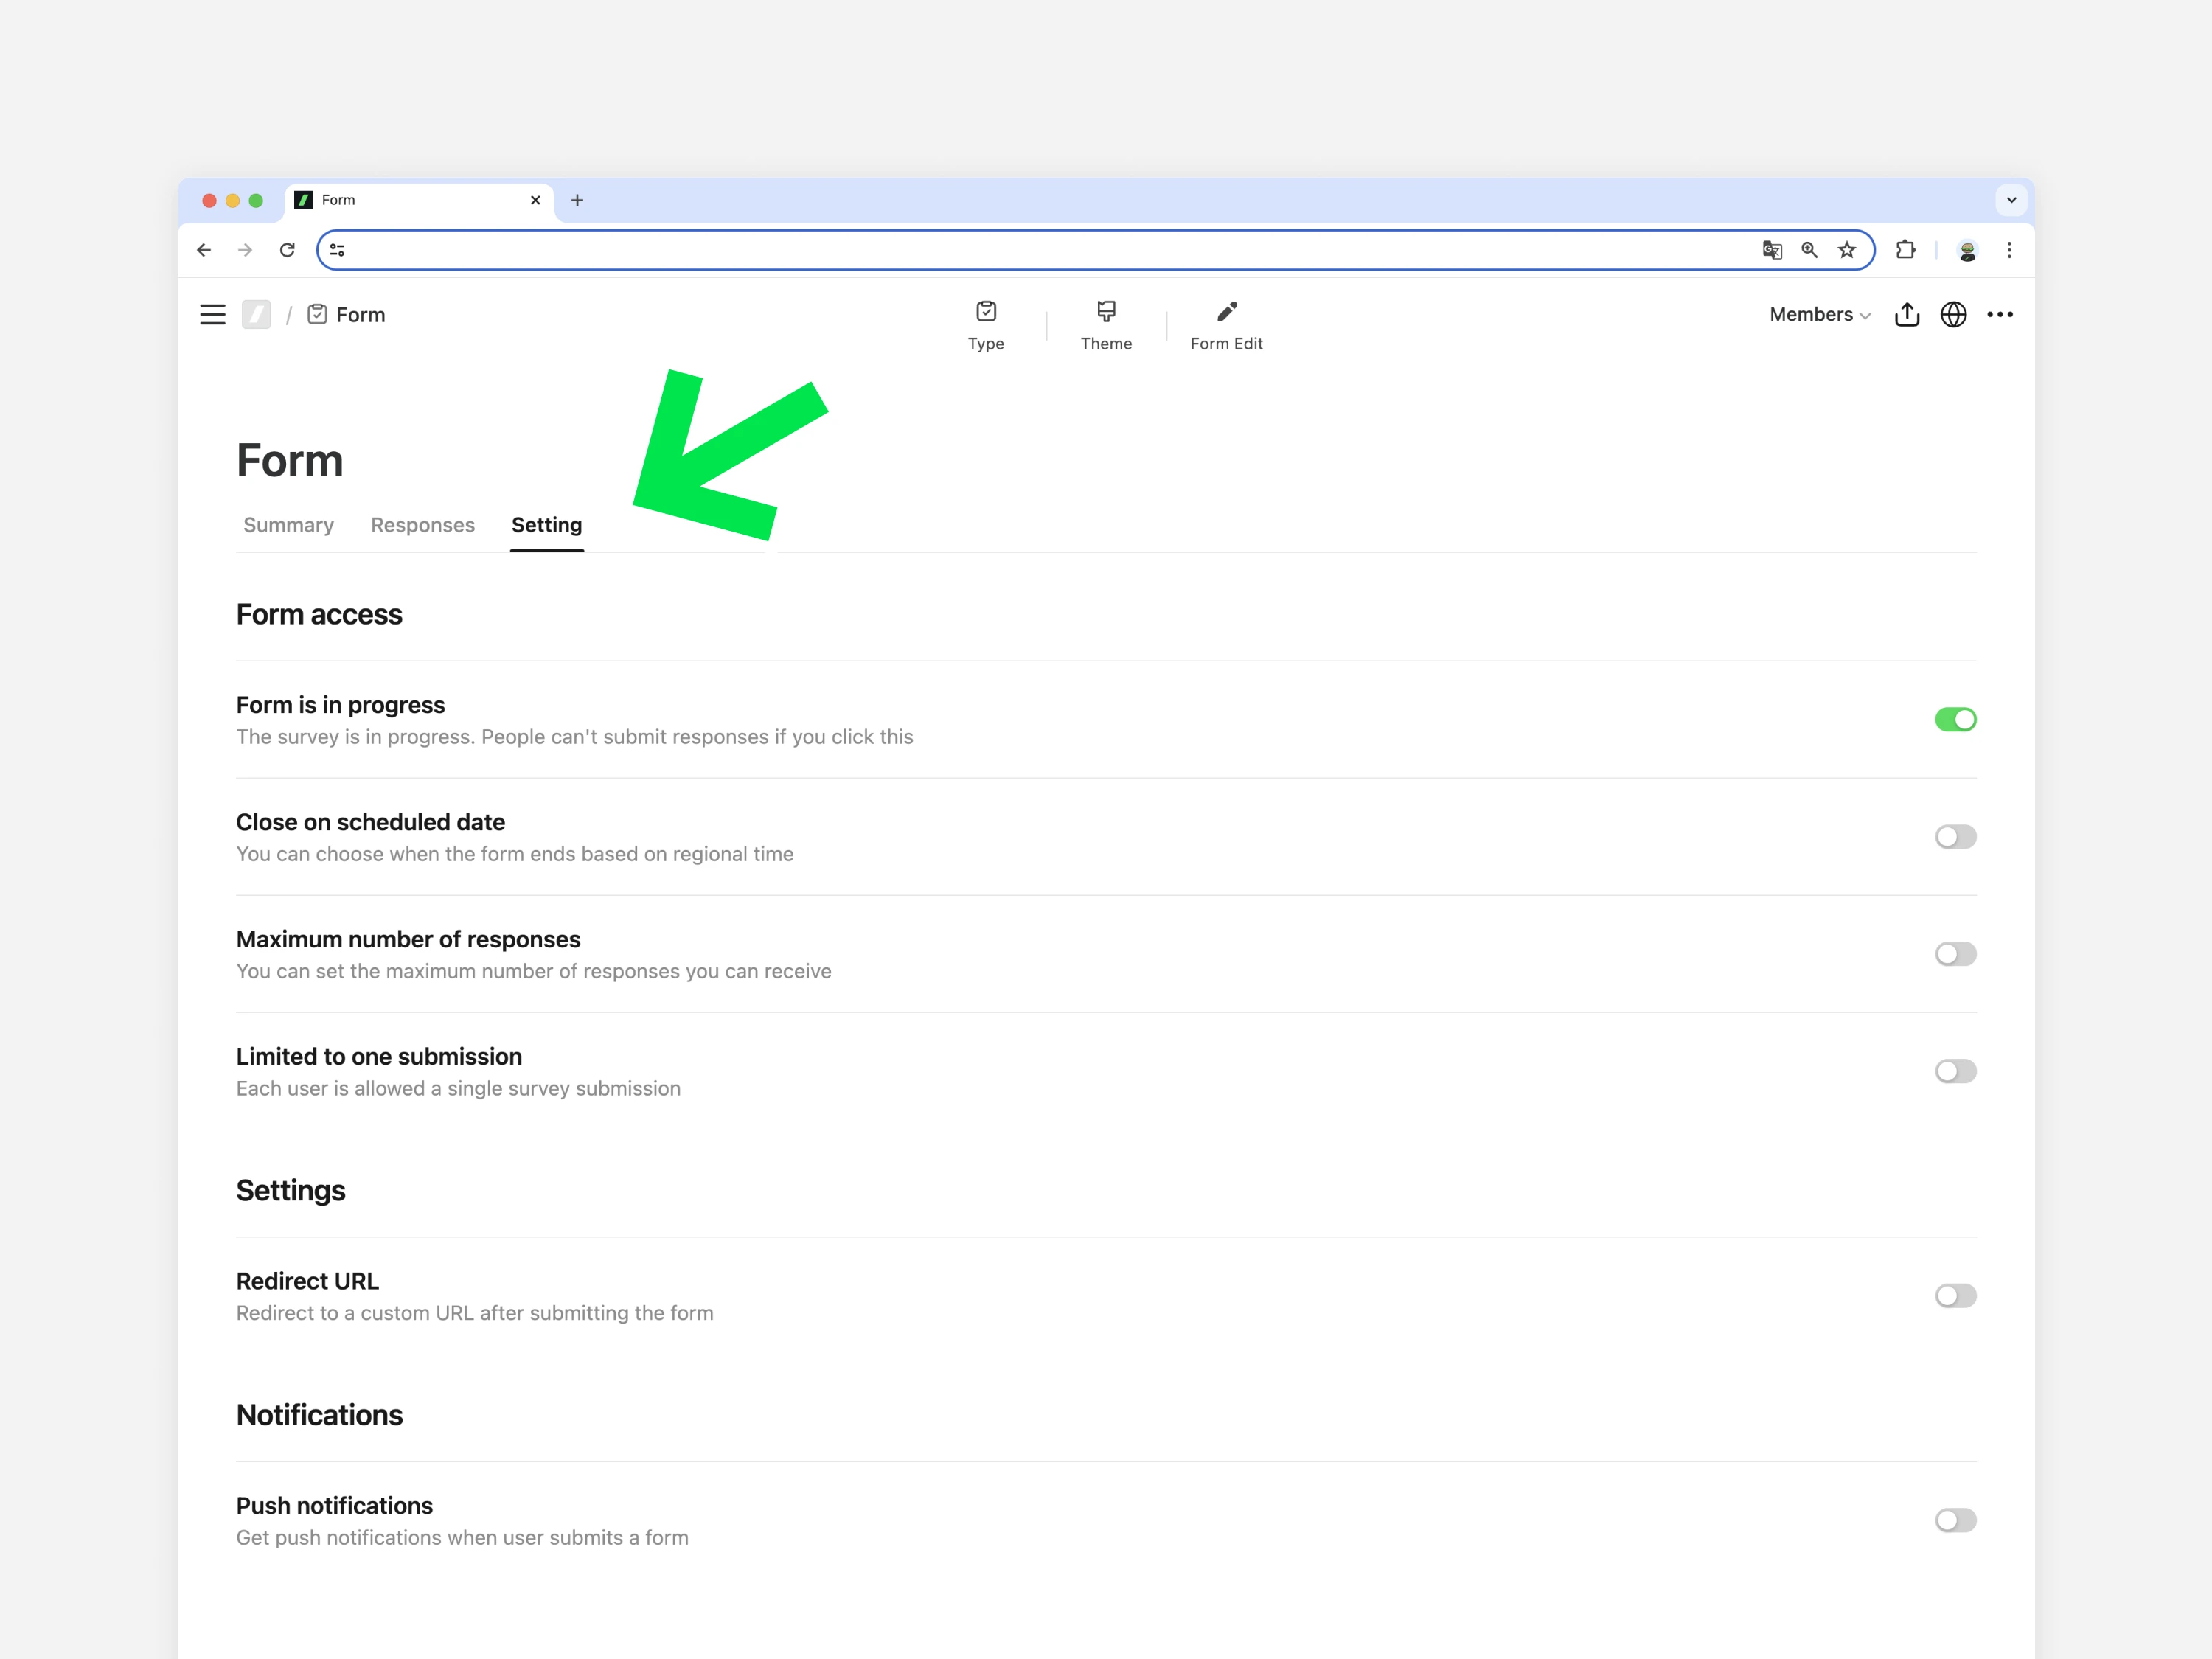Open the Chrome three-dot menu
2212x1659 pixels.
(2009, 250)
